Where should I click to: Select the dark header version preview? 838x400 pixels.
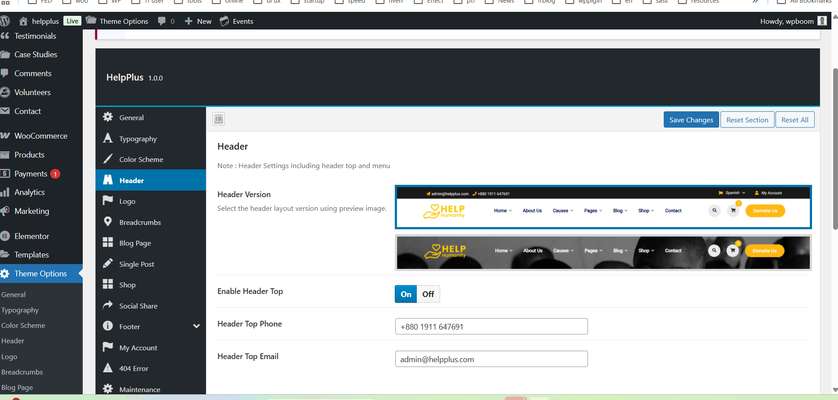click(603, 252)
